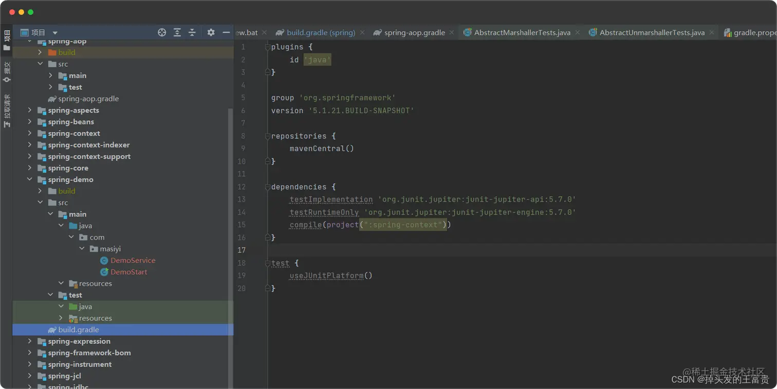
Task: Click the 'org.springframework' group string
Action: 347,98
